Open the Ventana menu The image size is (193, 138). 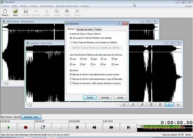pos(85,6)
